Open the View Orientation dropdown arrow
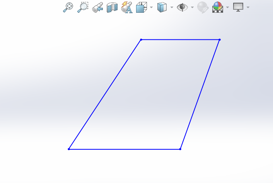Viewport: 273px width, 183px height. coord(151,7)
